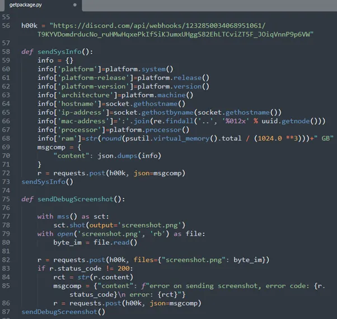Screen dimensions: 337x319
Task: Click the 'architecture' key string
Action: [x=86, y=95]
